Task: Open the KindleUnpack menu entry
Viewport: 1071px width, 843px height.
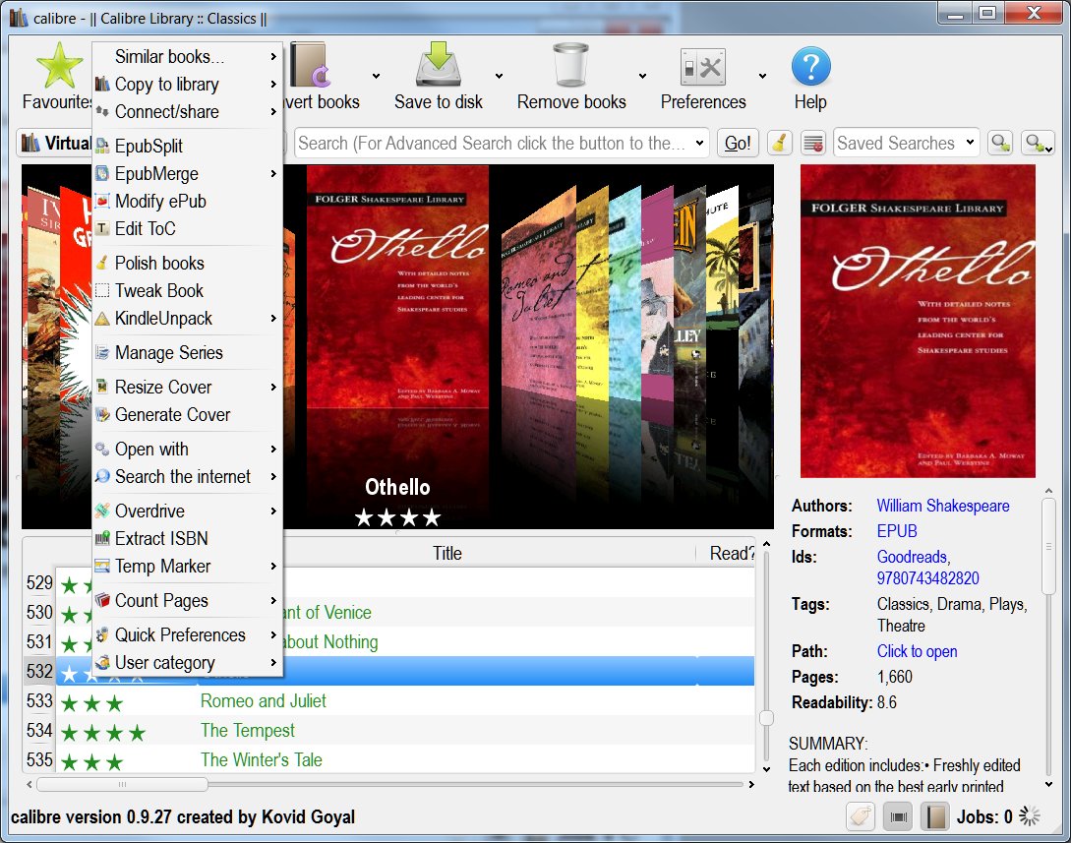Action: pyautogui.click(x=187, y=319)
